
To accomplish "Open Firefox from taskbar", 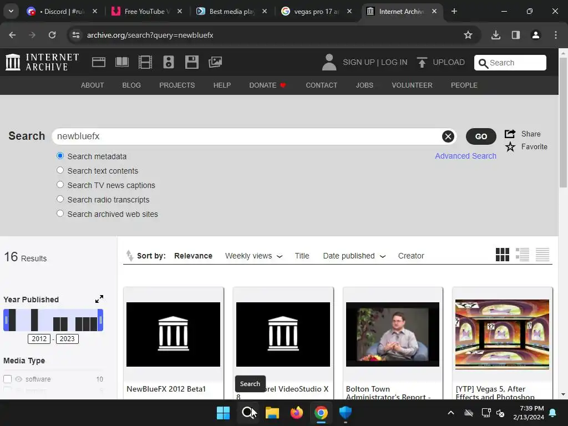I will 297,413.
